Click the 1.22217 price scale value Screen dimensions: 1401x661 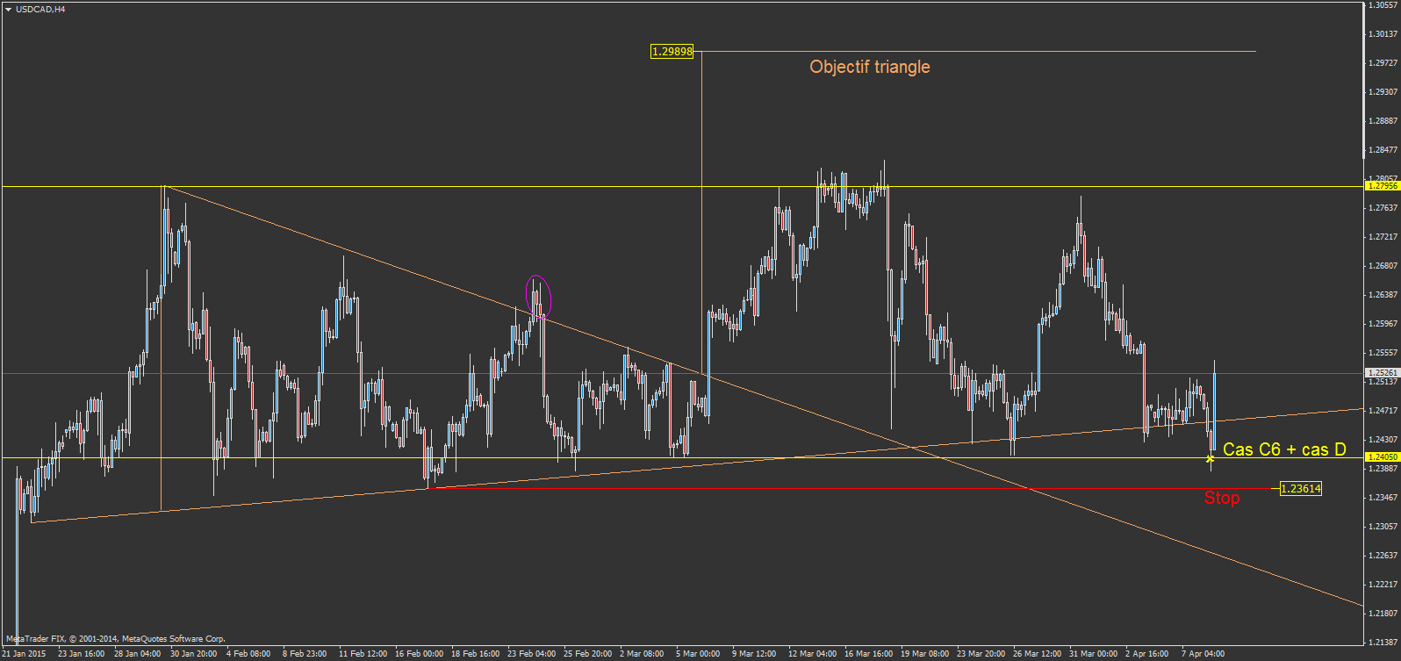[1383, 585]
